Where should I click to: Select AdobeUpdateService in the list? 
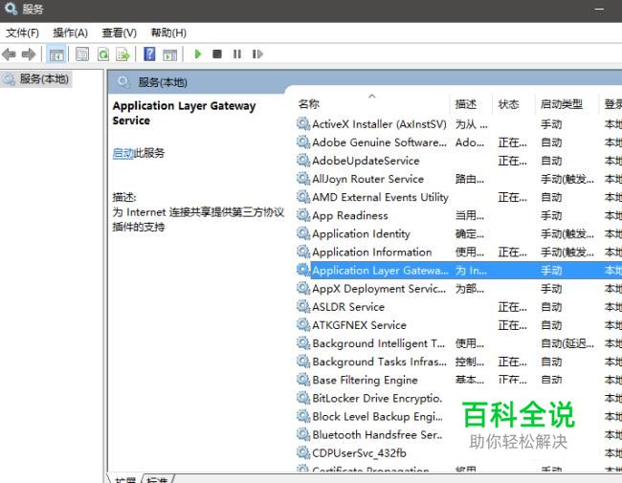pos(366,161)
